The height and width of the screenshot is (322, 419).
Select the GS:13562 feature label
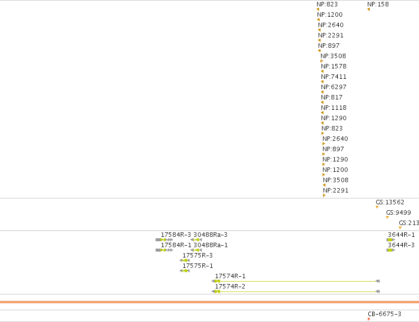click(390, 202)
